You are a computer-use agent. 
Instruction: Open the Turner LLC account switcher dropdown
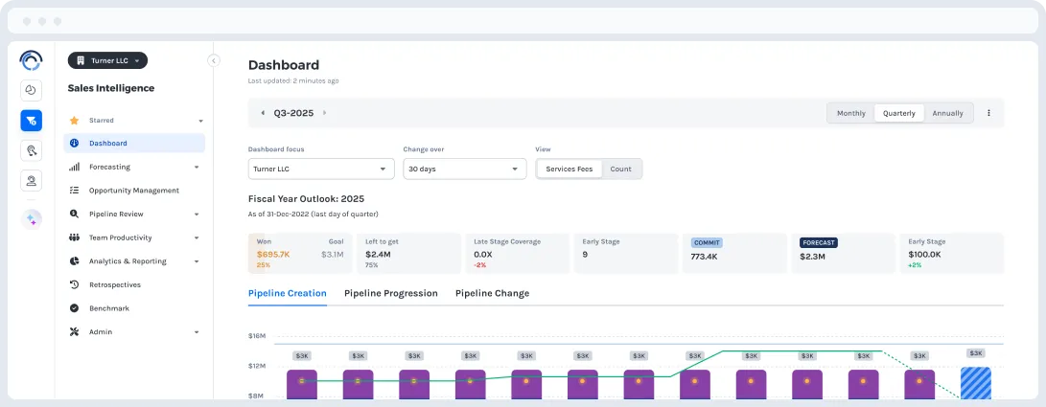(x=107, y=60)
